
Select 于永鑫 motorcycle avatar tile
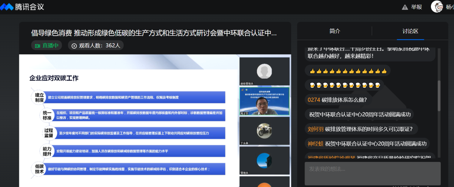pos(264,130)
